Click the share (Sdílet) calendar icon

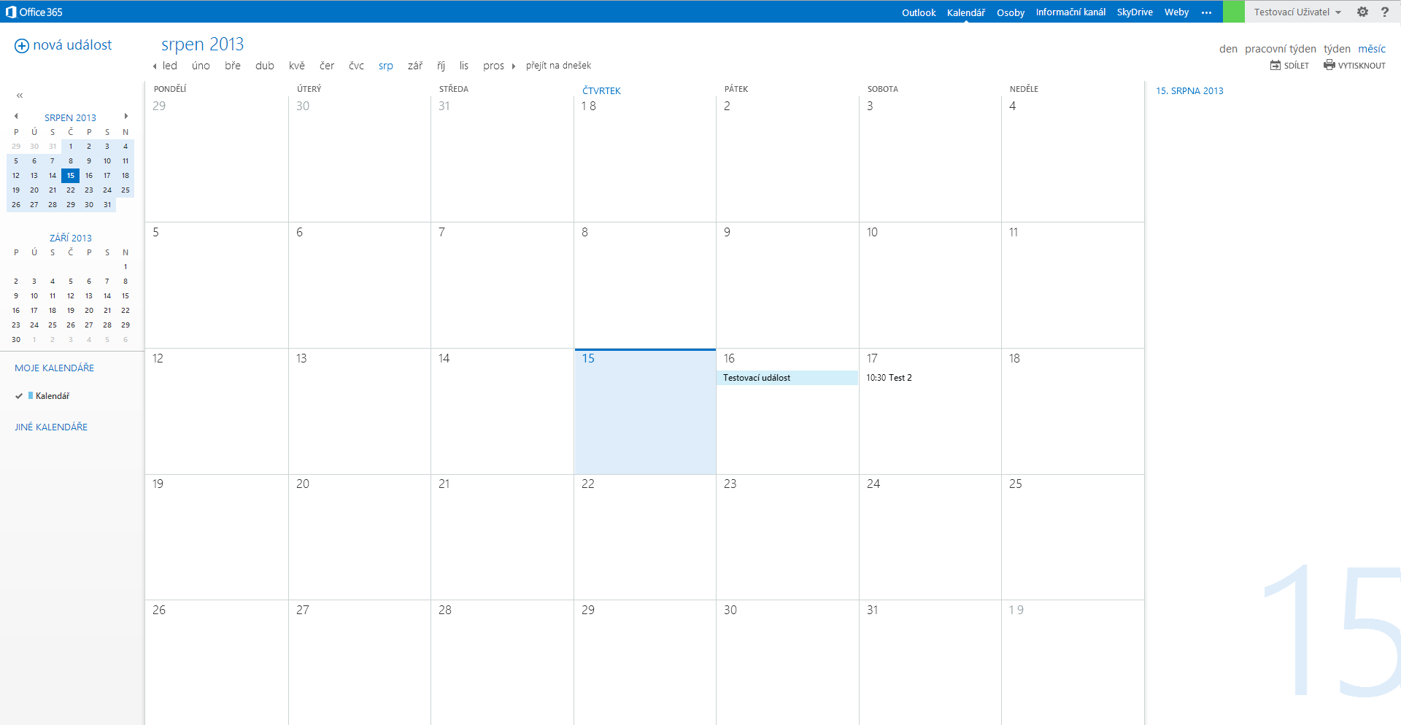(x=1275, y=65)
